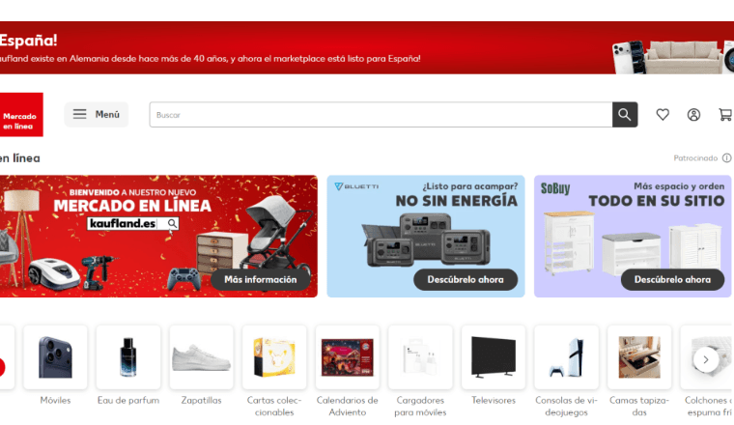Open the shopping cart icon
734x425 pixels.
click(x=725, y=115)
